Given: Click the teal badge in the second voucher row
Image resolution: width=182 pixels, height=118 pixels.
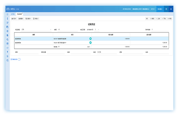Looking at the screenshot, I should click(90, 43).
